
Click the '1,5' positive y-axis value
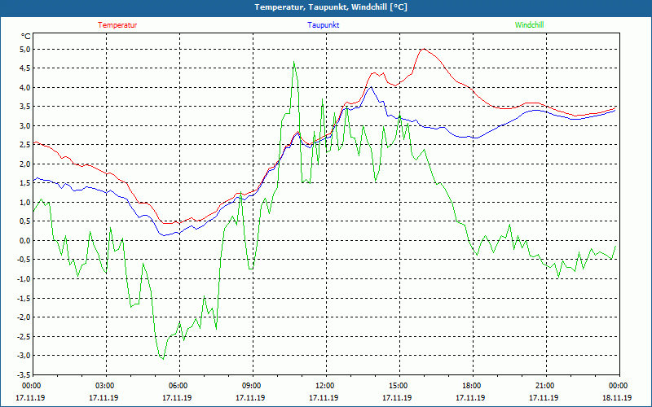[25, 183]
